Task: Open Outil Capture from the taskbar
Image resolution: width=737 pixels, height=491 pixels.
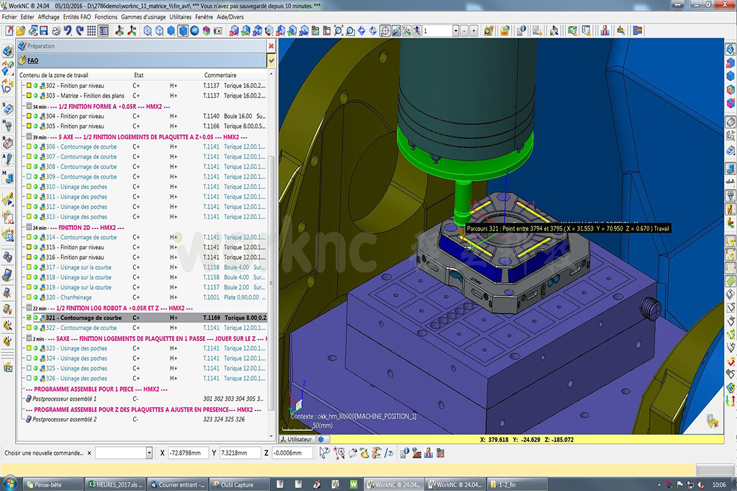Action: 239,484
